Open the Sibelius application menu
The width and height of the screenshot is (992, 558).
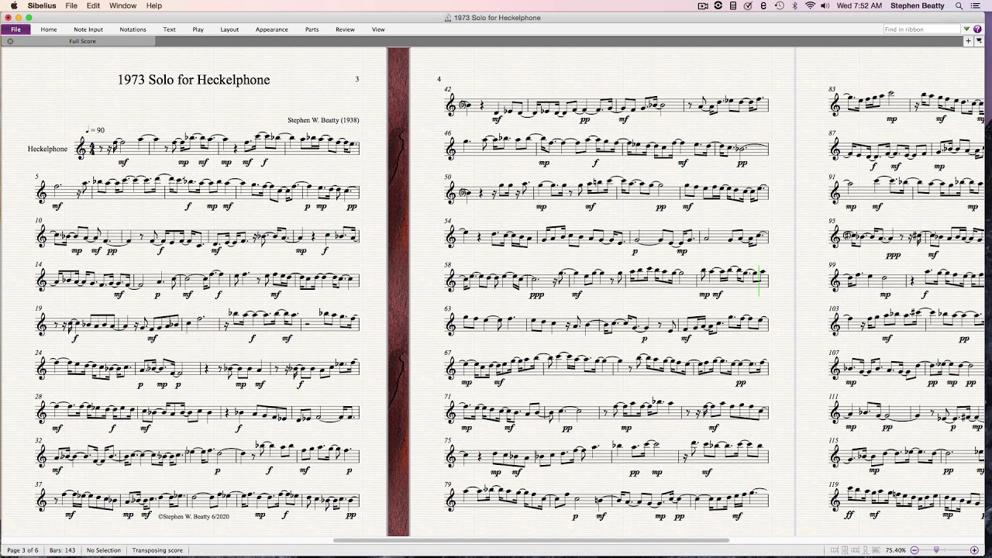click(42, 5)
